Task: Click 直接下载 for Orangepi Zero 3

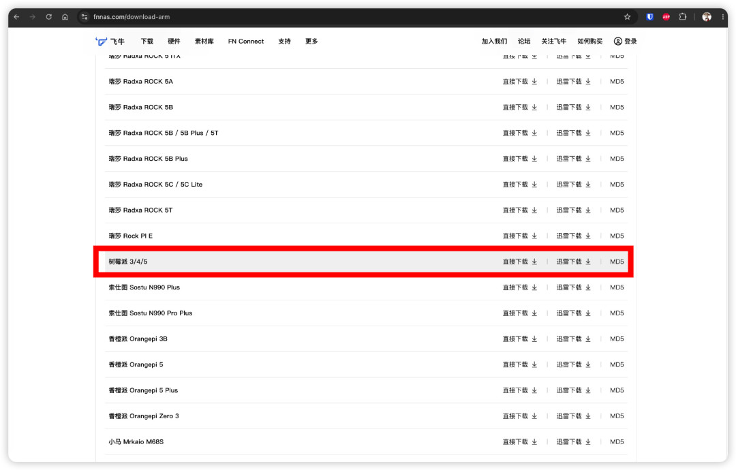Action: [519, 416]
